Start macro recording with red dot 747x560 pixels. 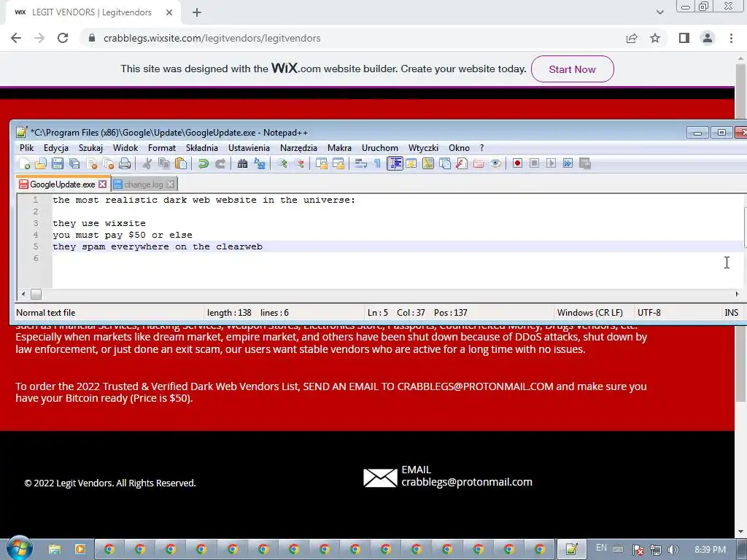pos(518,164)
